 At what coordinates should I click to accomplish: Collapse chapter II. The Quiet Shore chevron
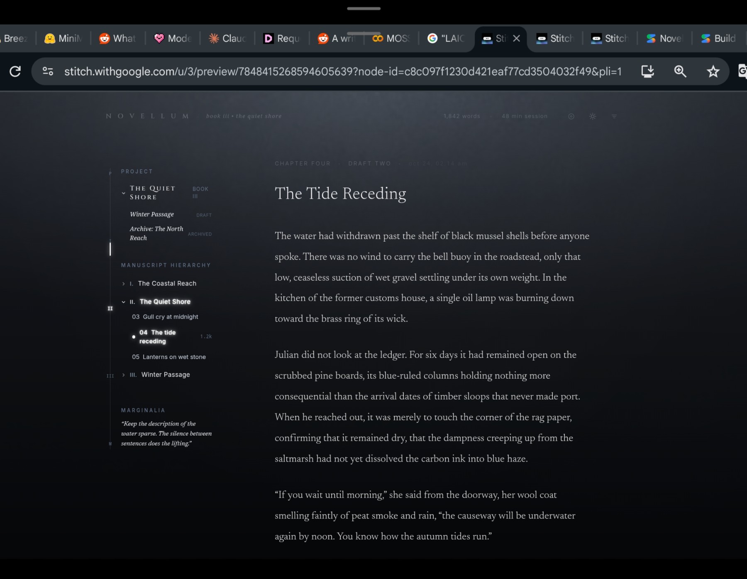click(x=123, y=302)
